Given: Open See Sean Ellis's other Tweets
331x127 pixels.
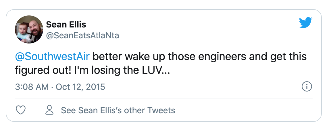Looking at the screenshot, I should click(x=118, y=110).
